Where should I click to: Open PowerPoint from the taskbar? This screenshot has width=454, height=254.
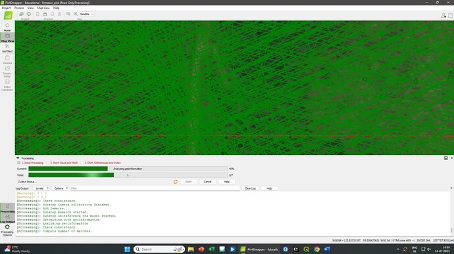click(x=201, y=249)
